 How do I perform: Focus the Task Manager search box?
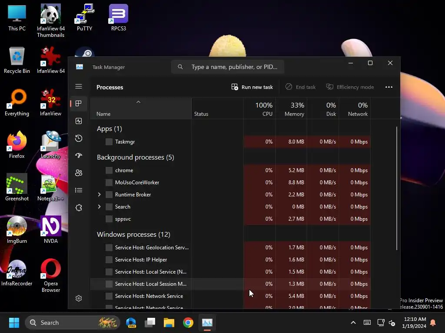228,67
